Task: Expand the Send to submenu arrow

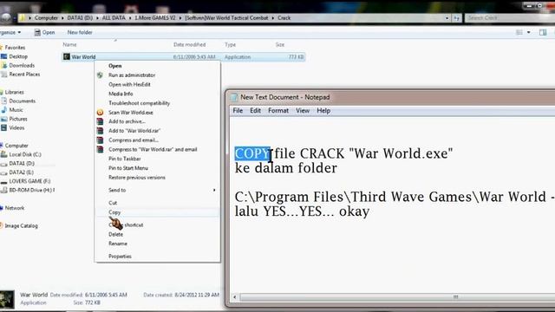Action: pyautogui.click(x=214, y=191)
